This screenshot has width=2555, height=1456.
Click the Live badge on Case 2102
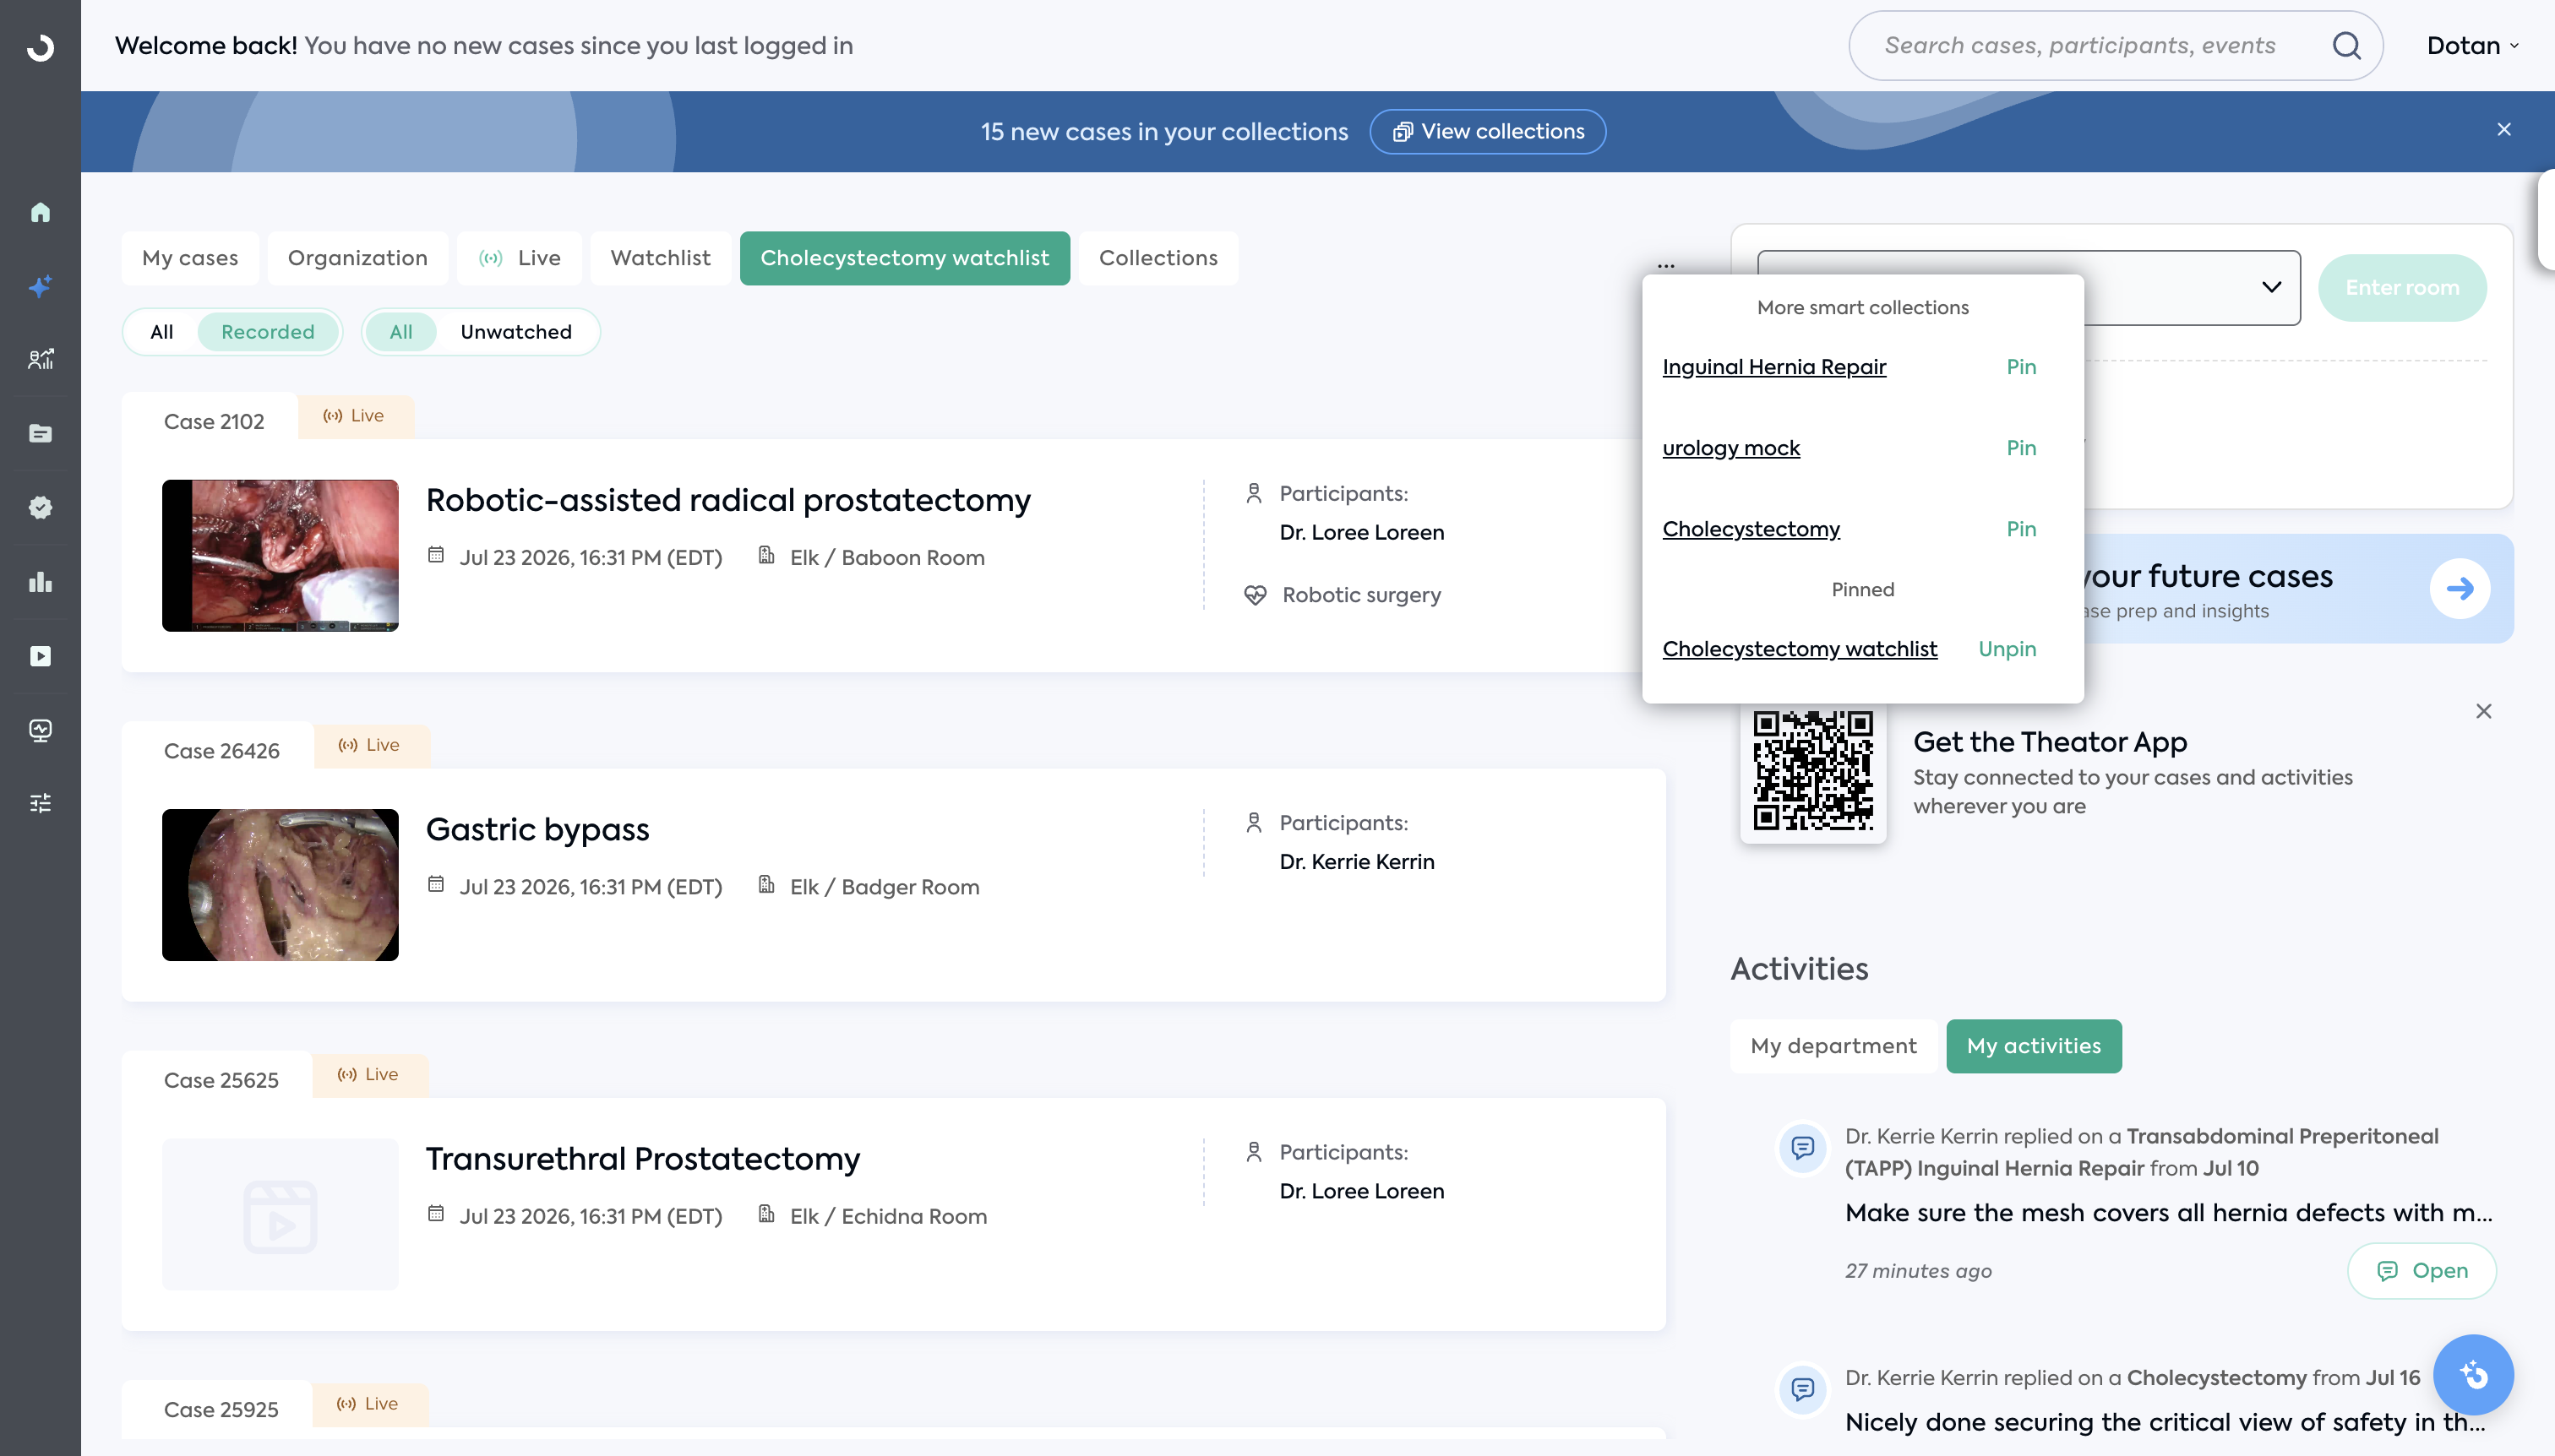pos(355,416)
